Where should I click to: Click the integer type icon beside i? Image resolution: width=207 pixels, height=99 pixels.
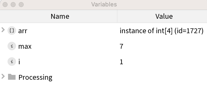click(12, 62)
